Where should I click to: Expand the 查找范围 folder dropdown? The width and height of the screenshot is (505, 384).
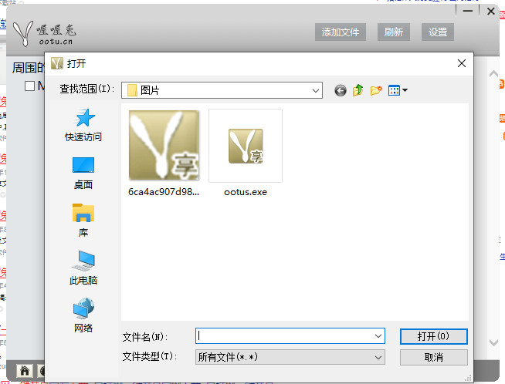316,90
